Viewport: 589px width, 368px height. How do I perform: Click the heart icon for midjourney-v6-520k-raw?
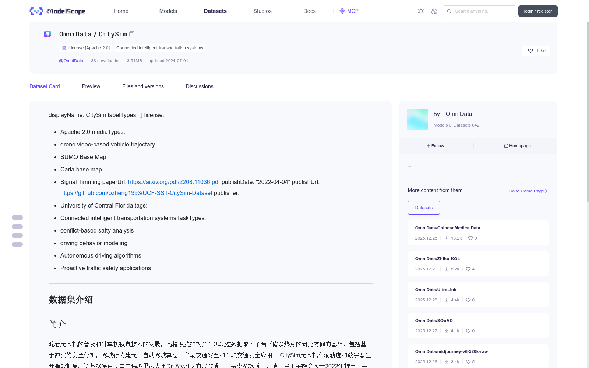[468, 362]
